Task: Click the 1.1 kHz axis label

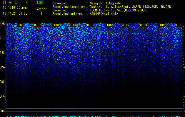Action: [x=2, y=38]
